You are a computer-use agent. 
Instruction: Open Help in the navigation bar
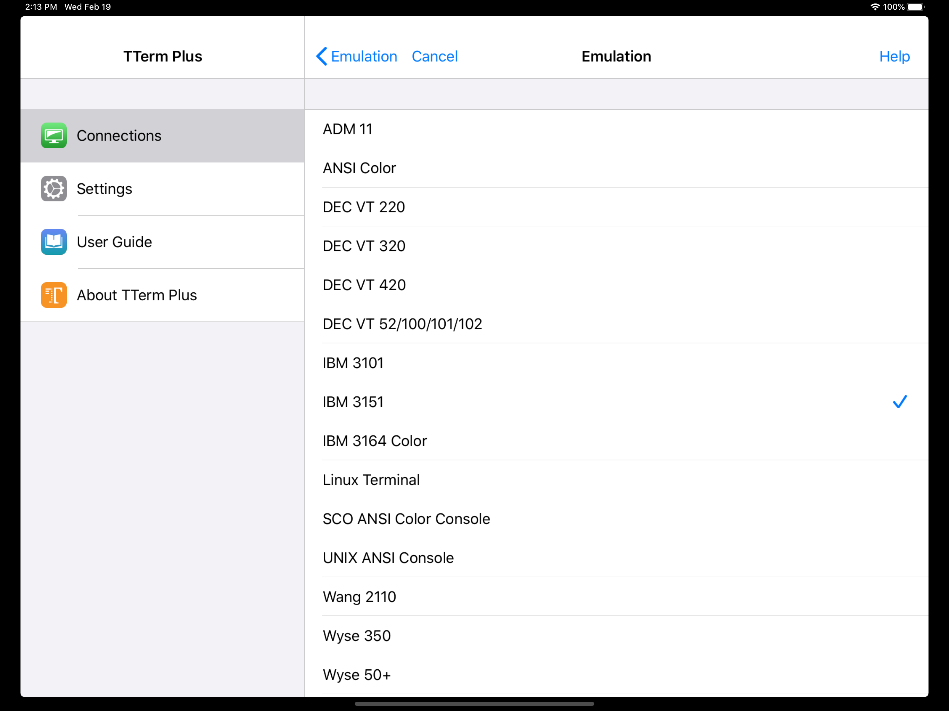tap(894, 56)
